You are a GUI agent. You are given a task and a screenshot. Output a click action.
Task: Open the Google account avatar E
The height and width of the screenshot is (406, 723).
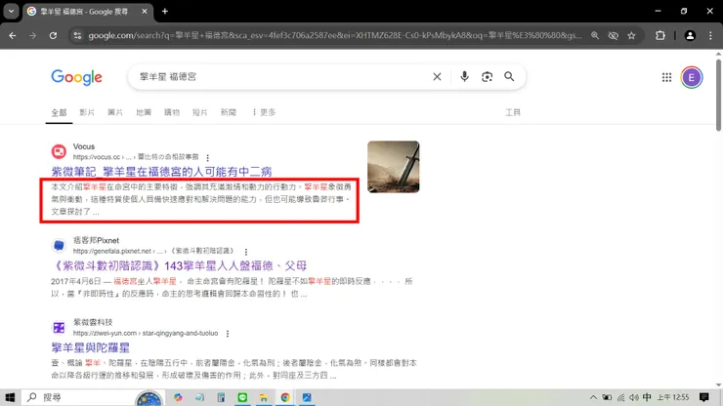pyautogui.click(x=692, y=77)
